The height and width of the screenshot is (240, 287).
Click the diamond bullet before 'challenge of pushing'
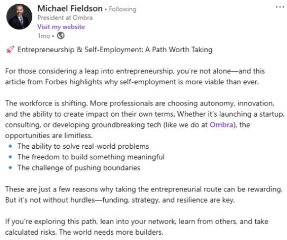(11, 167)
